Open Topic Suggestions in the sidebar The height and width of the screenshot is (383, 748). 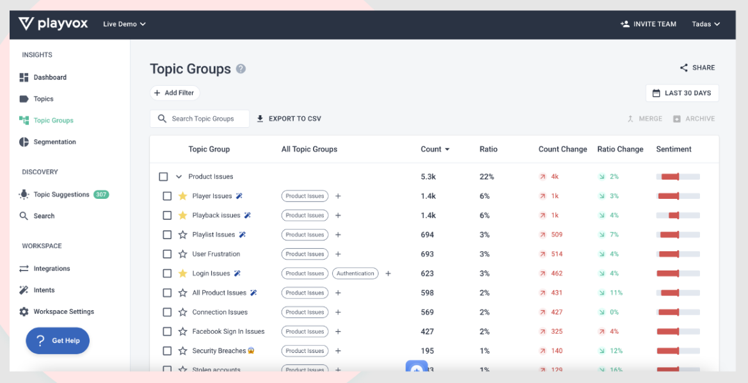(x=63, y=194)
